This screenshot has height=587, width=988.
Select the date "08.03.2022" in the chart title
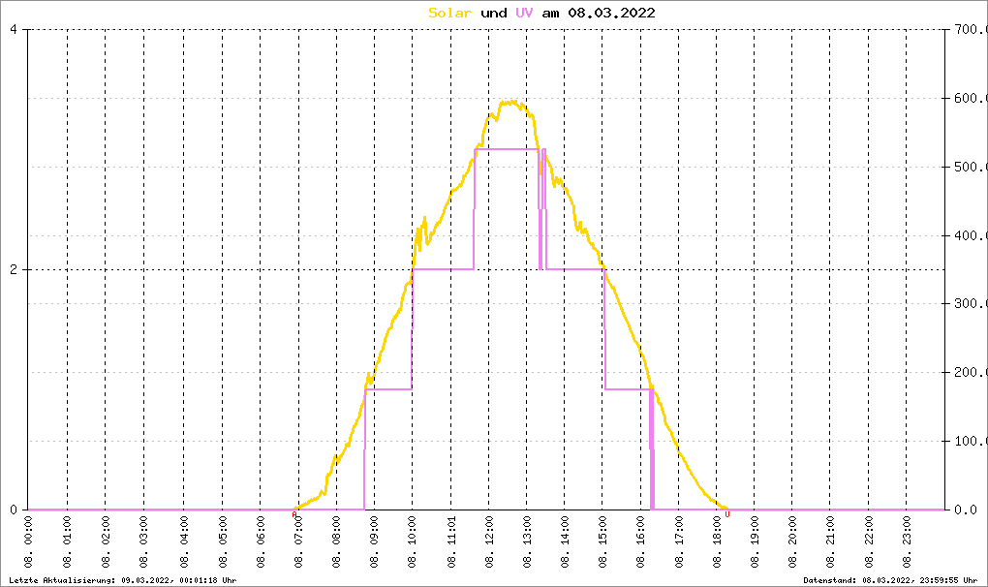[612, 13]
